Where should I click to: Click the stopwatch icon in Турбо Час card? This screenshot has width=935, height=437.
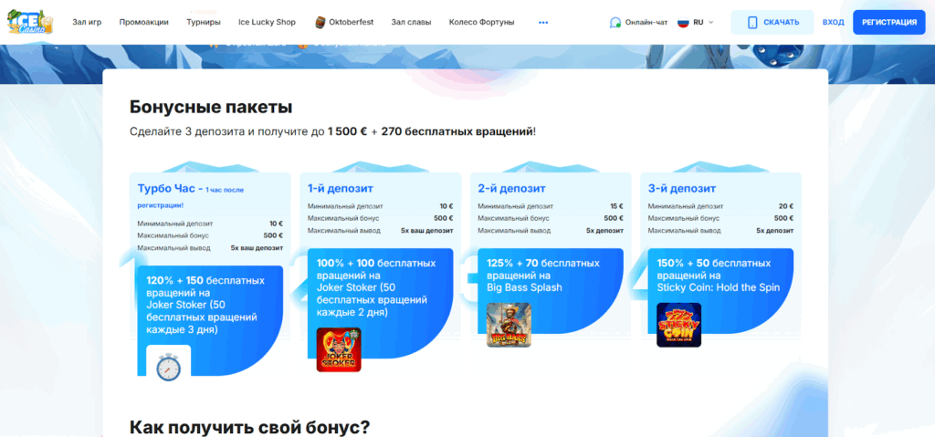point(168,366)
